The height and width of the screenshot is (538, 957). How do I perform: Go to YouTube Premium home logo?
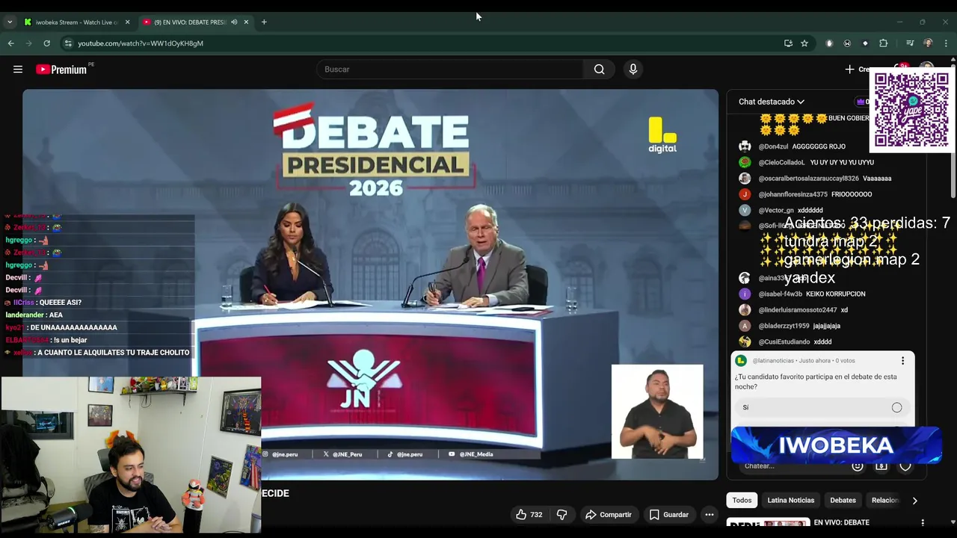click(x=61, y=69)
